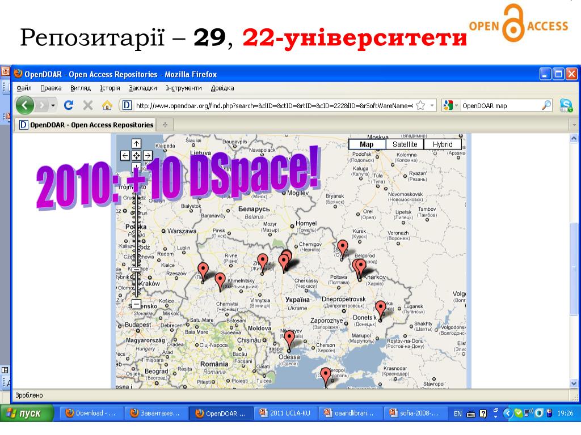Bookmark this page with the star icon
581x435 pixels.
tap(420, 106)
